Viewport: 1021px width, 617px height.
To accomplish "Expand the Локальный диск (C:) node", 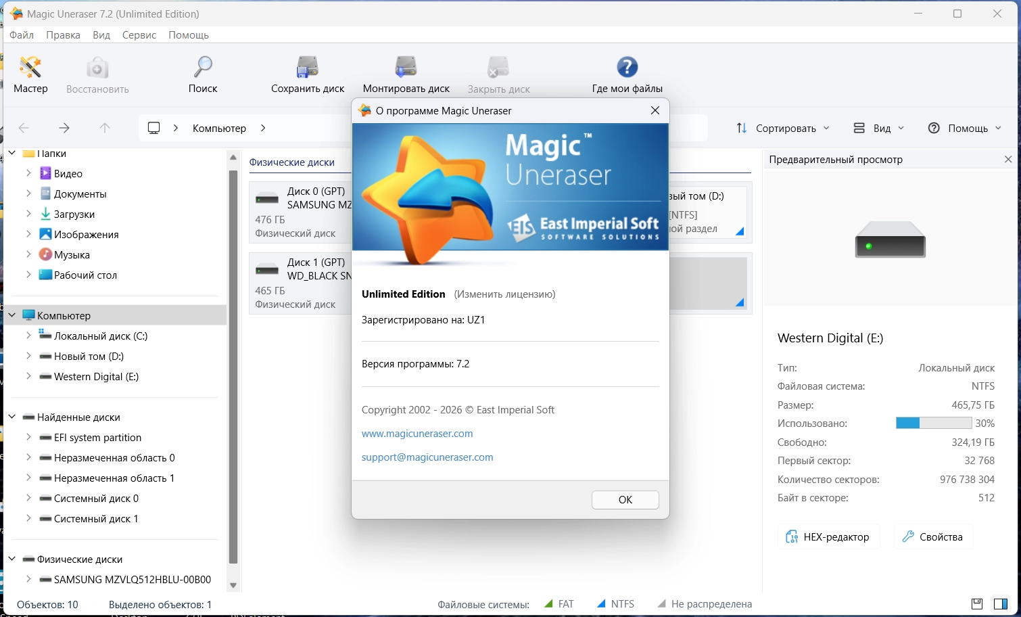I will pos(28,336).
